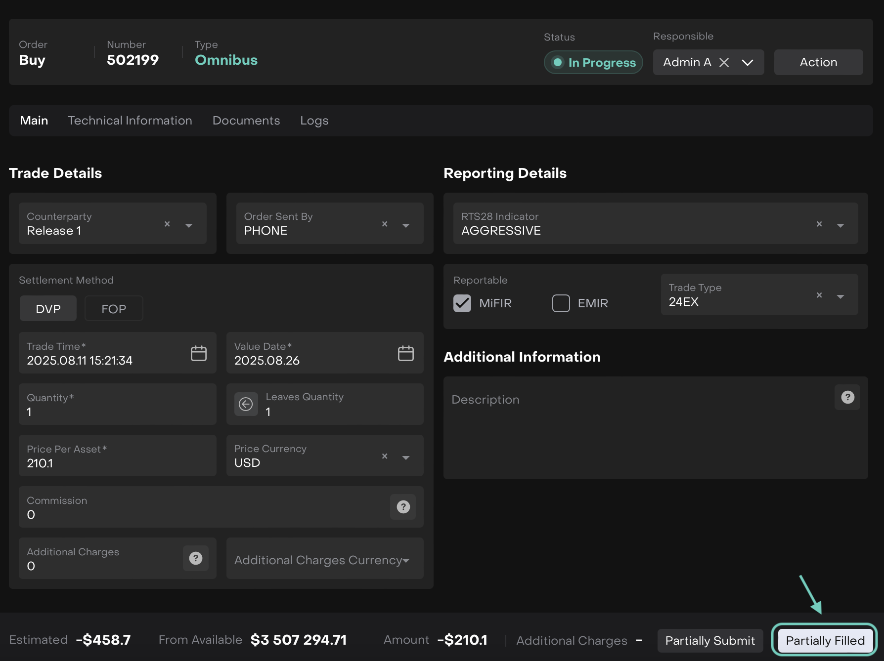884x661 pixels.
Task: Uncheck the MiFIR reportable checkbox
Action: (462, 303)
